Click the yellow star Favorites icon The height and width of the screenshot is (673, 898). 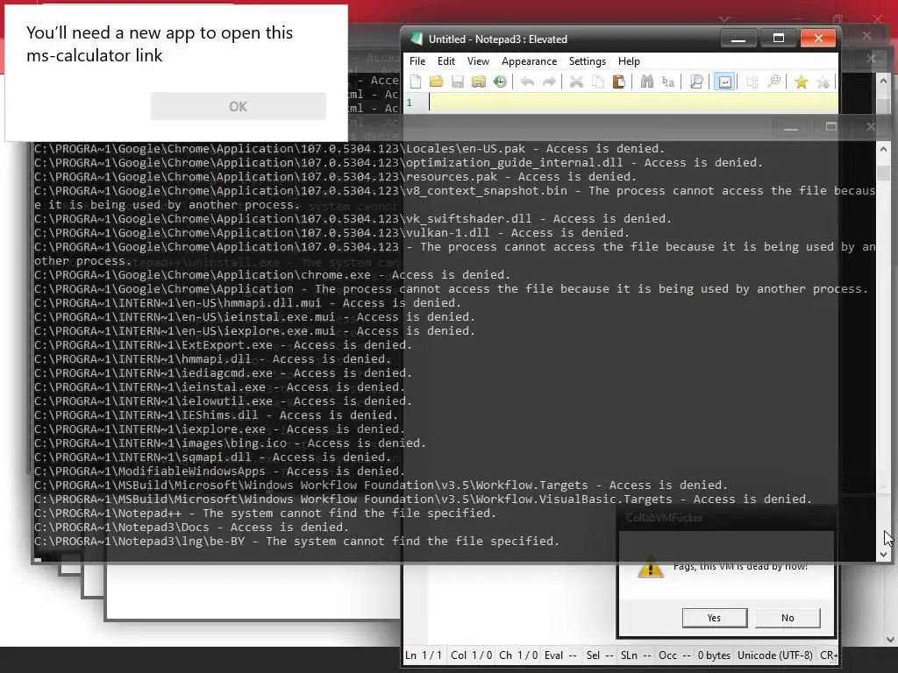[x=802, y=81]
